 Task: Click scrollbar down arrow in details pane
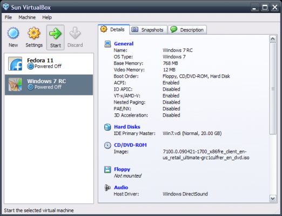coord(273,199)
